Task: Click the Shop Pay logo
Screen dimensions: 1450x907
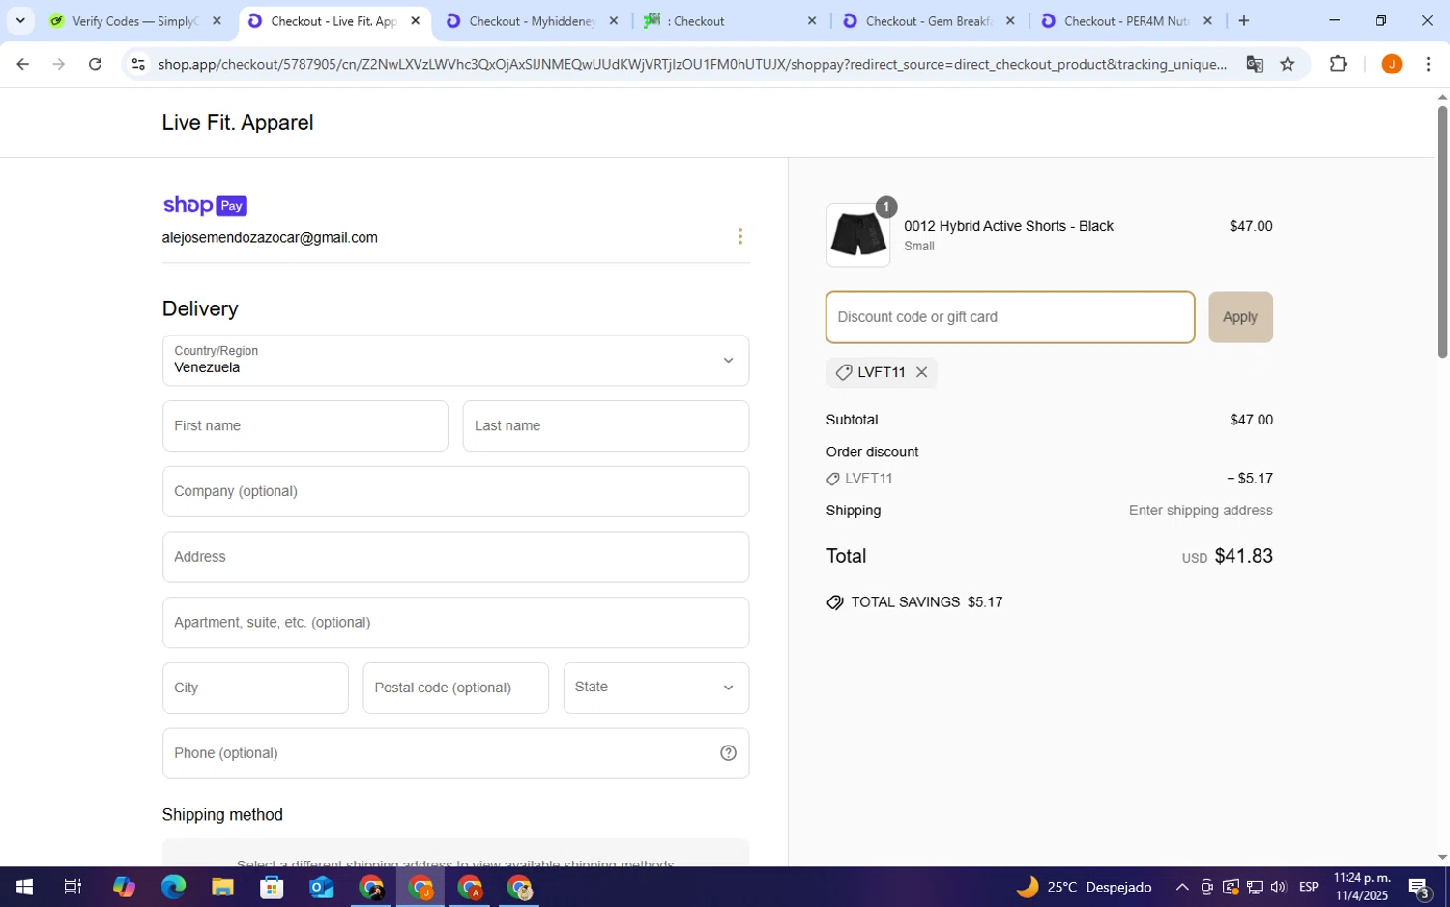Action: (205, 205)
